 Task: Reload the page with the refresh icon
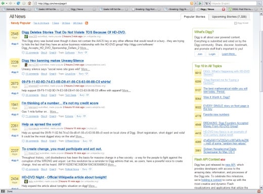[x=18, y=3]
